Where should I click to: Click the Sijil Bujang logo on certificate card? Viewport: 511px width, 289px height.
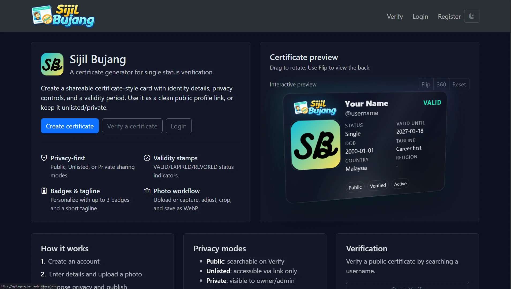pyautogui.click(x=315, y=108)
